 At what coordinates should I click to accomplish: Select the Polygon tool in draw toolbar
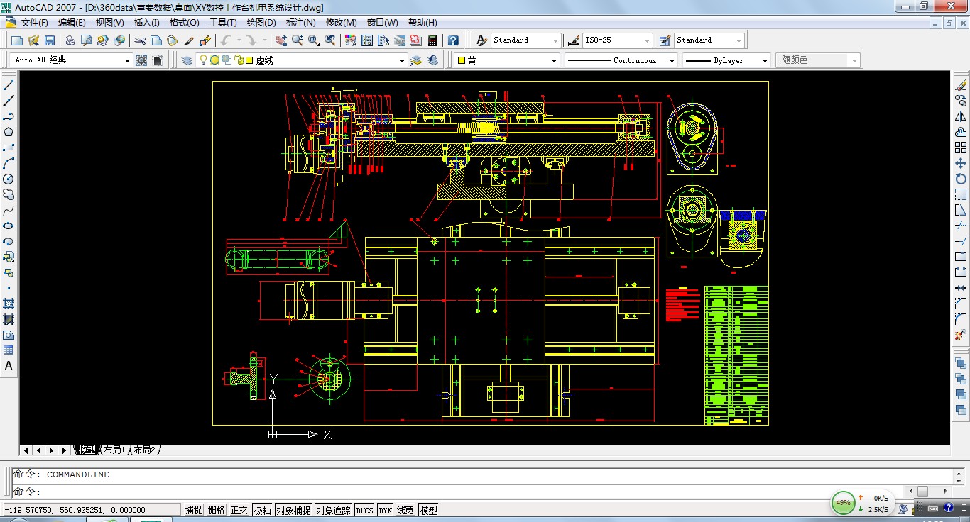[9, 132]
